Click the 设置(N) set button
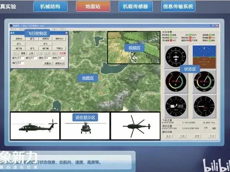This screenshot has height=172, width=230. click(48, 63)
